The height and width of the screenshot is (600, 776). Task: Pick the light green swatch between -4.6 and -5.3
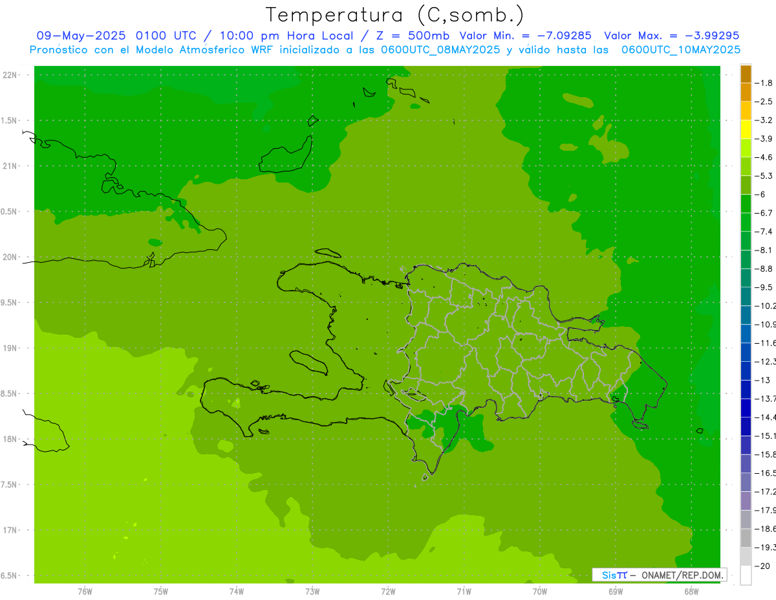point(746,166)
